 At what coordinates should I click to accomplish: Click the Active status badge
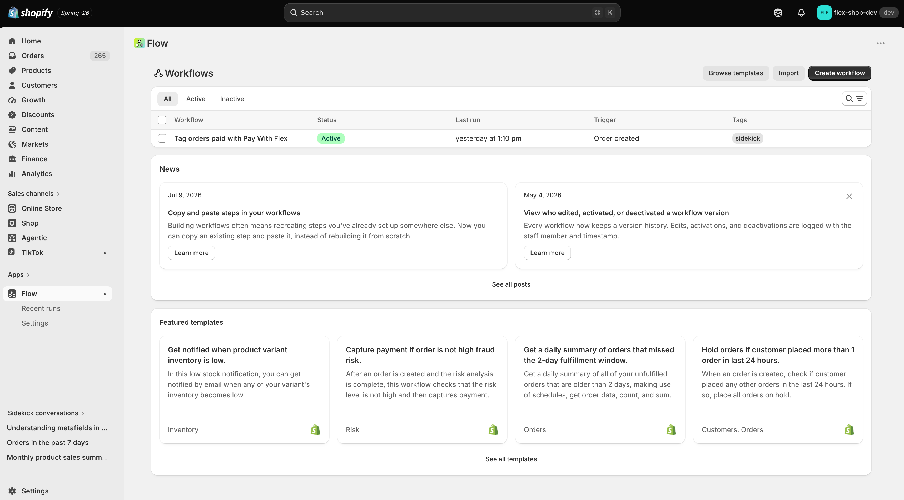331,139
